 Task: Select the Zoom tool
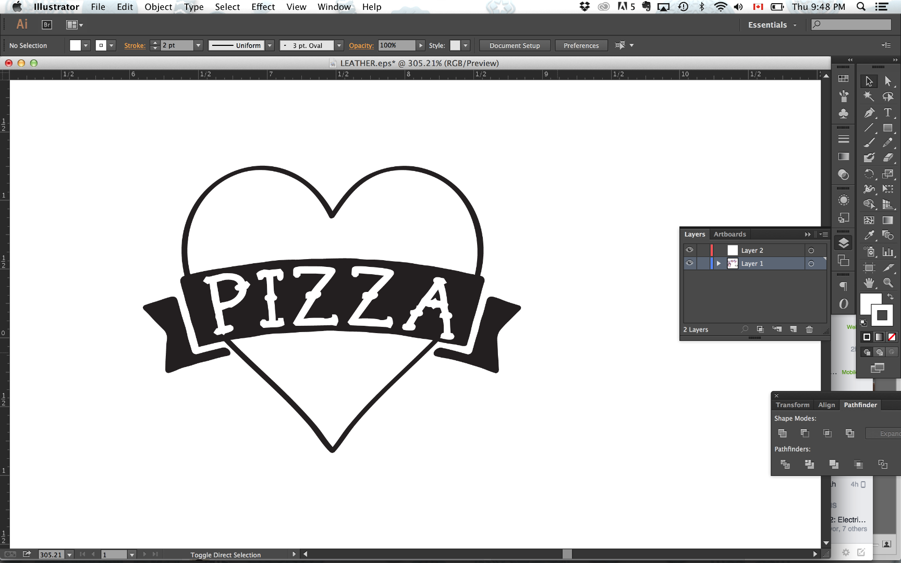(x=888, y=283)
